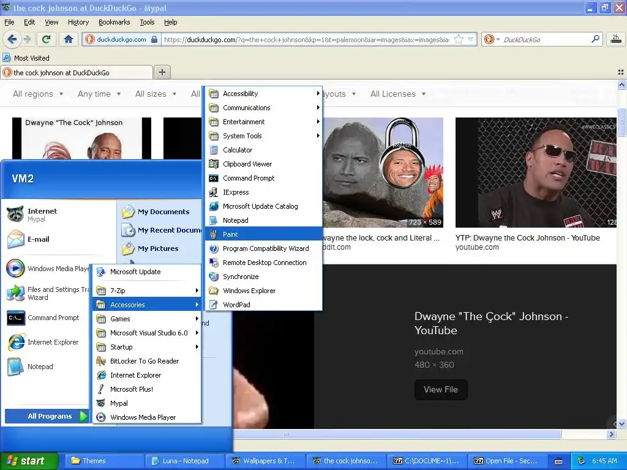The width and height of the screenshot is (627, 470).
Task: Open the History menu
Action: click(x=78, y=22)
